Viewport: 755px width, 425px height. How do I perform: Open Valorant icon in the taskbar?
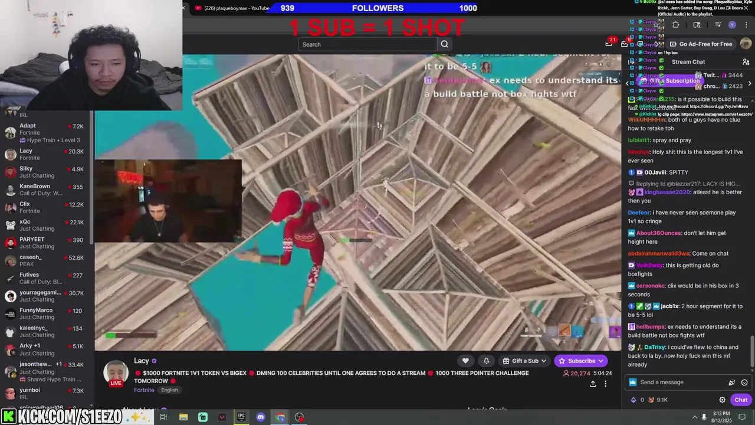click(x=222, y=417)
